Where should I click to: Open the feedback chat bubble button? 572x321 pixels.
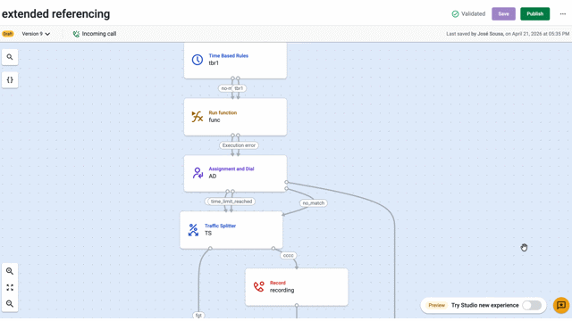(x=561, y=305)
